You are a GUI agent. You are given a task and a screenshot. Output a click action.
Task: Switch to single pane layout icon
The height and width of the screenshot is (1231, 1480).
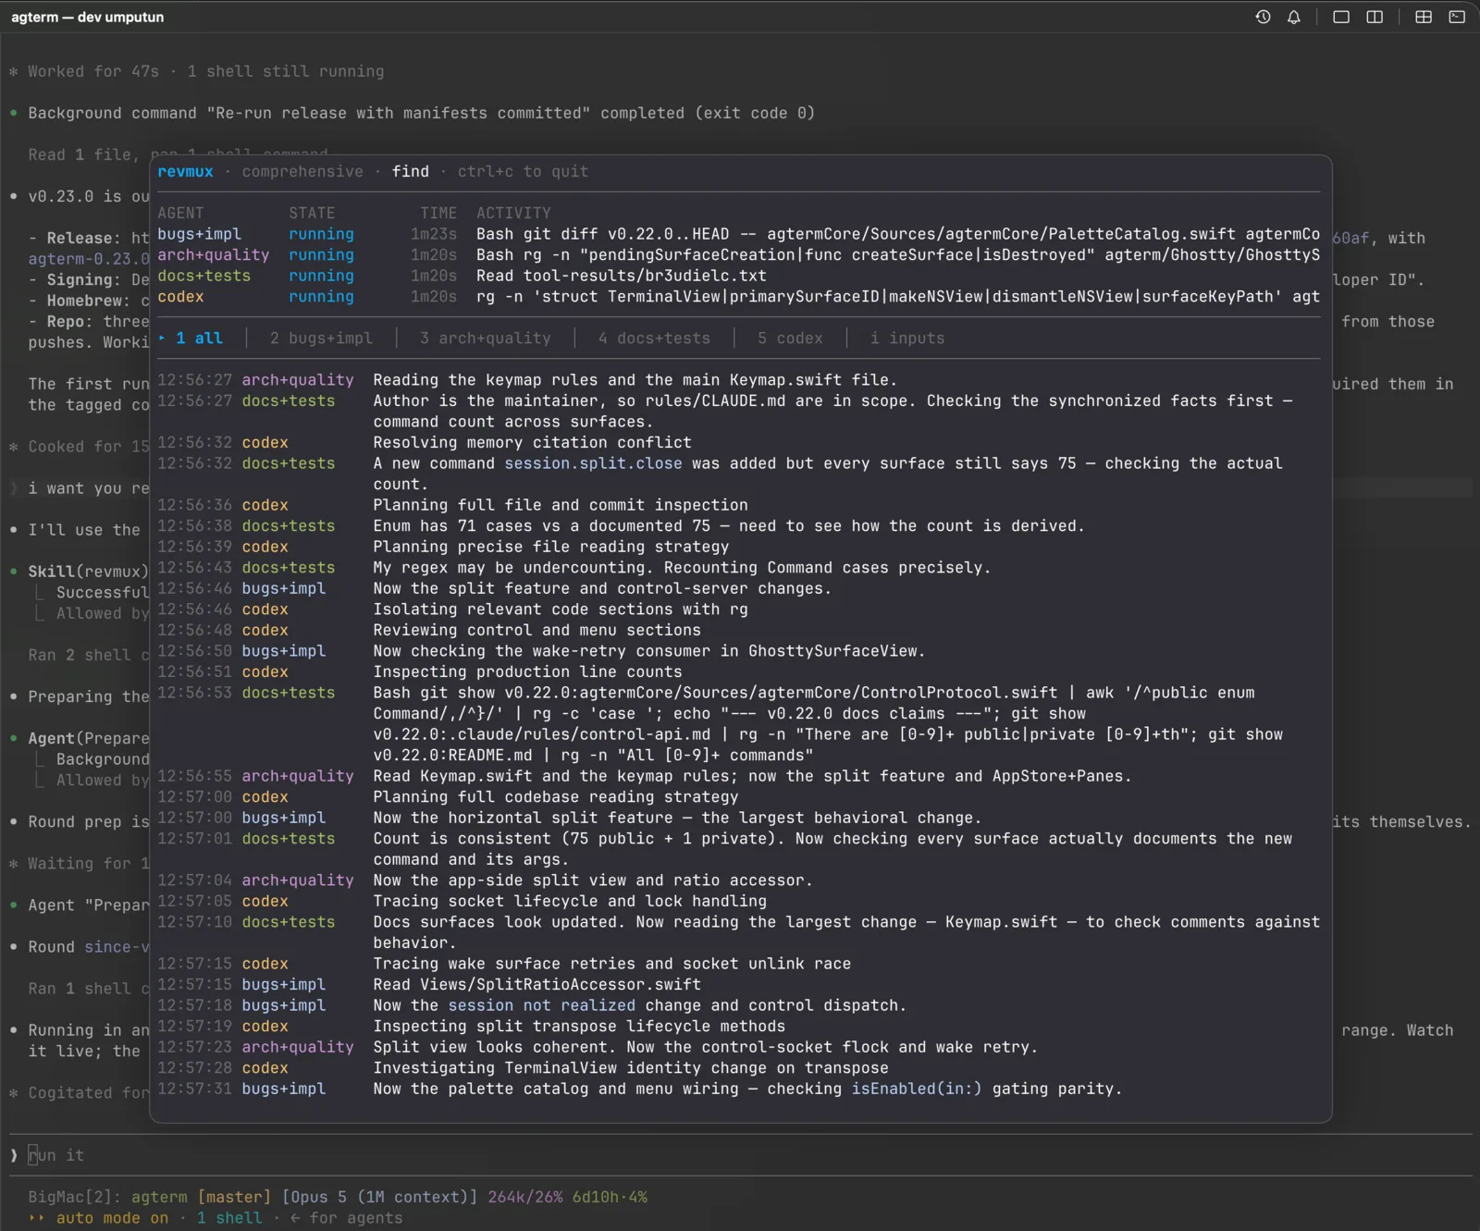click(1340, 17)
